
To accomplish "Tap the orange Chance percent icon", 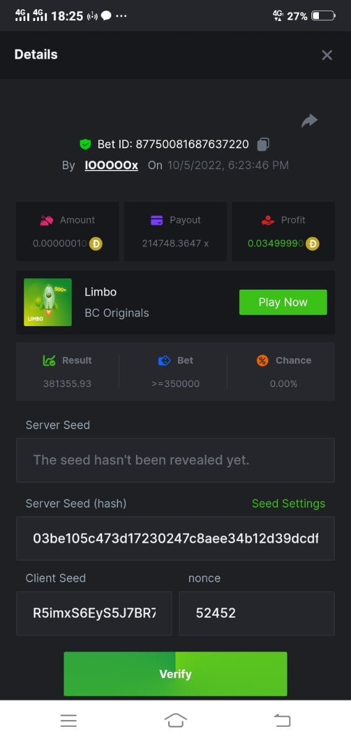I will point(263,361).
